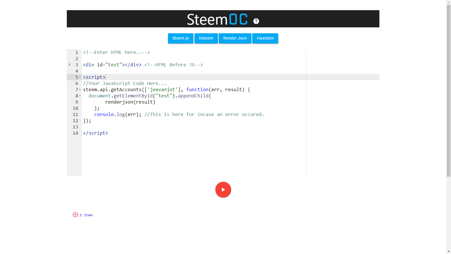Click the 'HTML Before JS' comment
This screenshot has width=451, height=254.
(x=174, y=65)
